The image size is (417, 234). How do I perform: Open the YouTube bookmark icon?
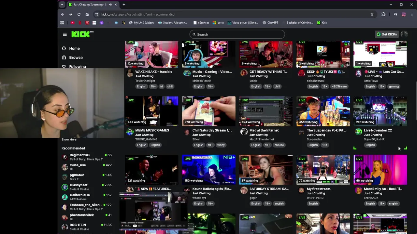coord(72,23)
